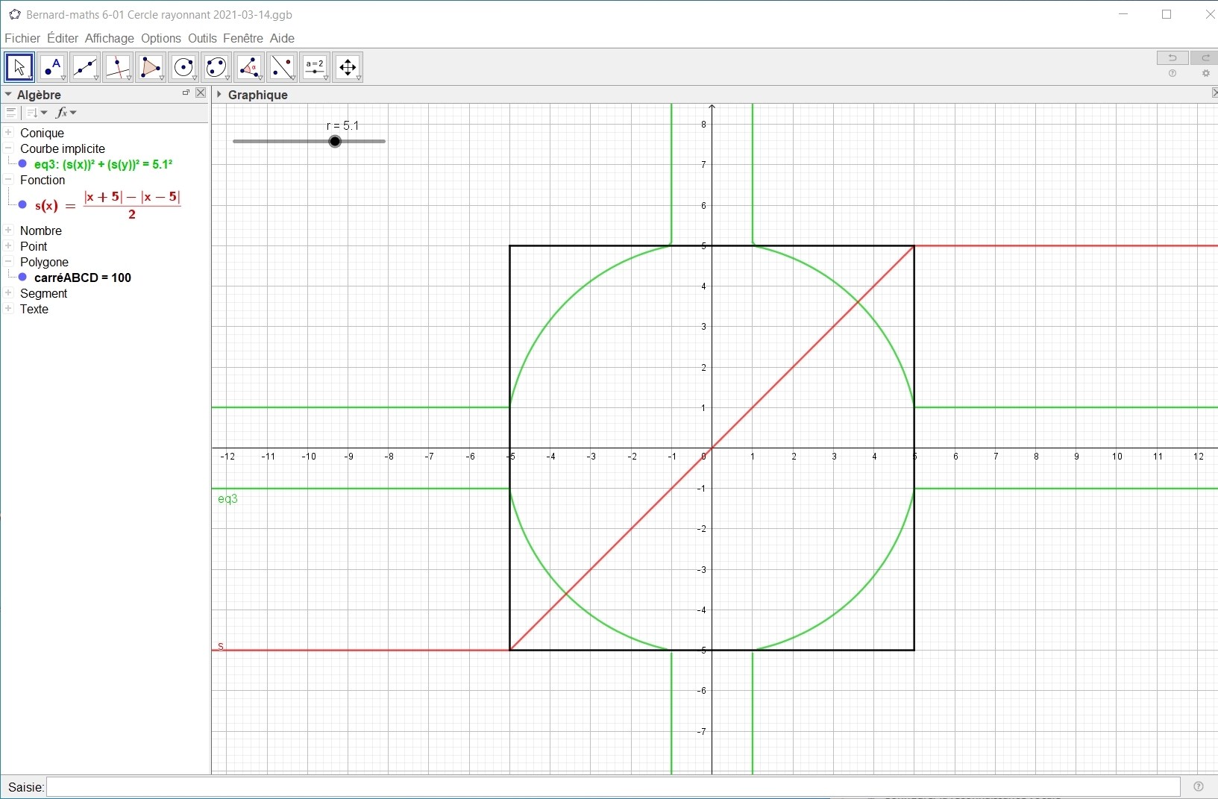Image resolution: width=1218 pixels, height=799 pixels.
Task: Close the Algèbre panel
Action: tap(201, 93)
